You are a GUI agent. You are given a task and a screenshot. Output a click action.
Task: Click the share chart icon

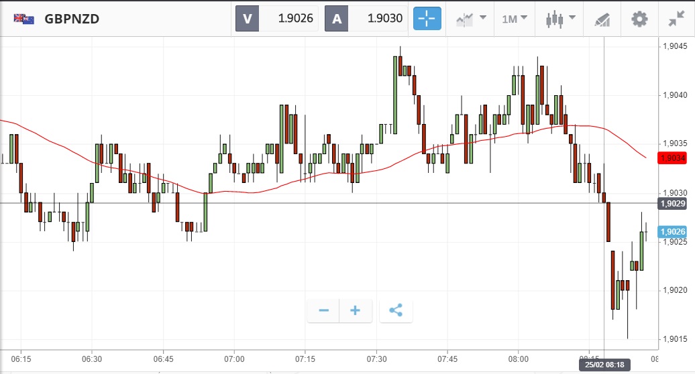tap(396, 310)
